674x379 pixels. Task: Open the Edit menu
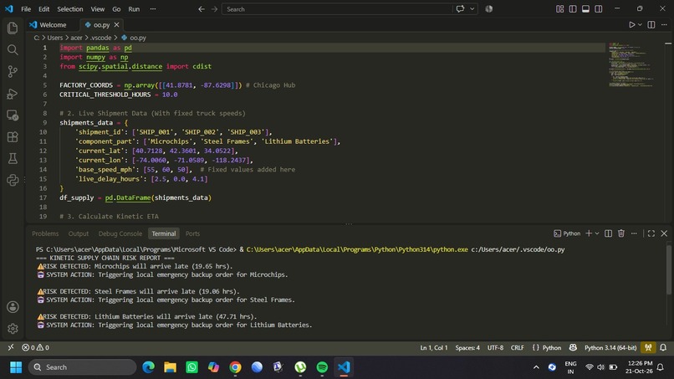click(43, 9)
